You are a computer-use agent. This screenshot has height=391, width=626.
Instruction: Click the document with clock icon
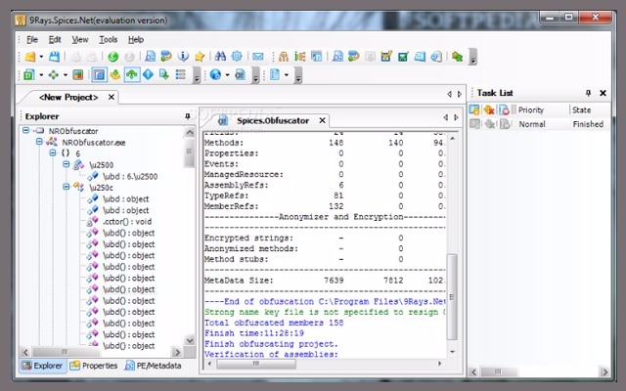tap(436, 57)
